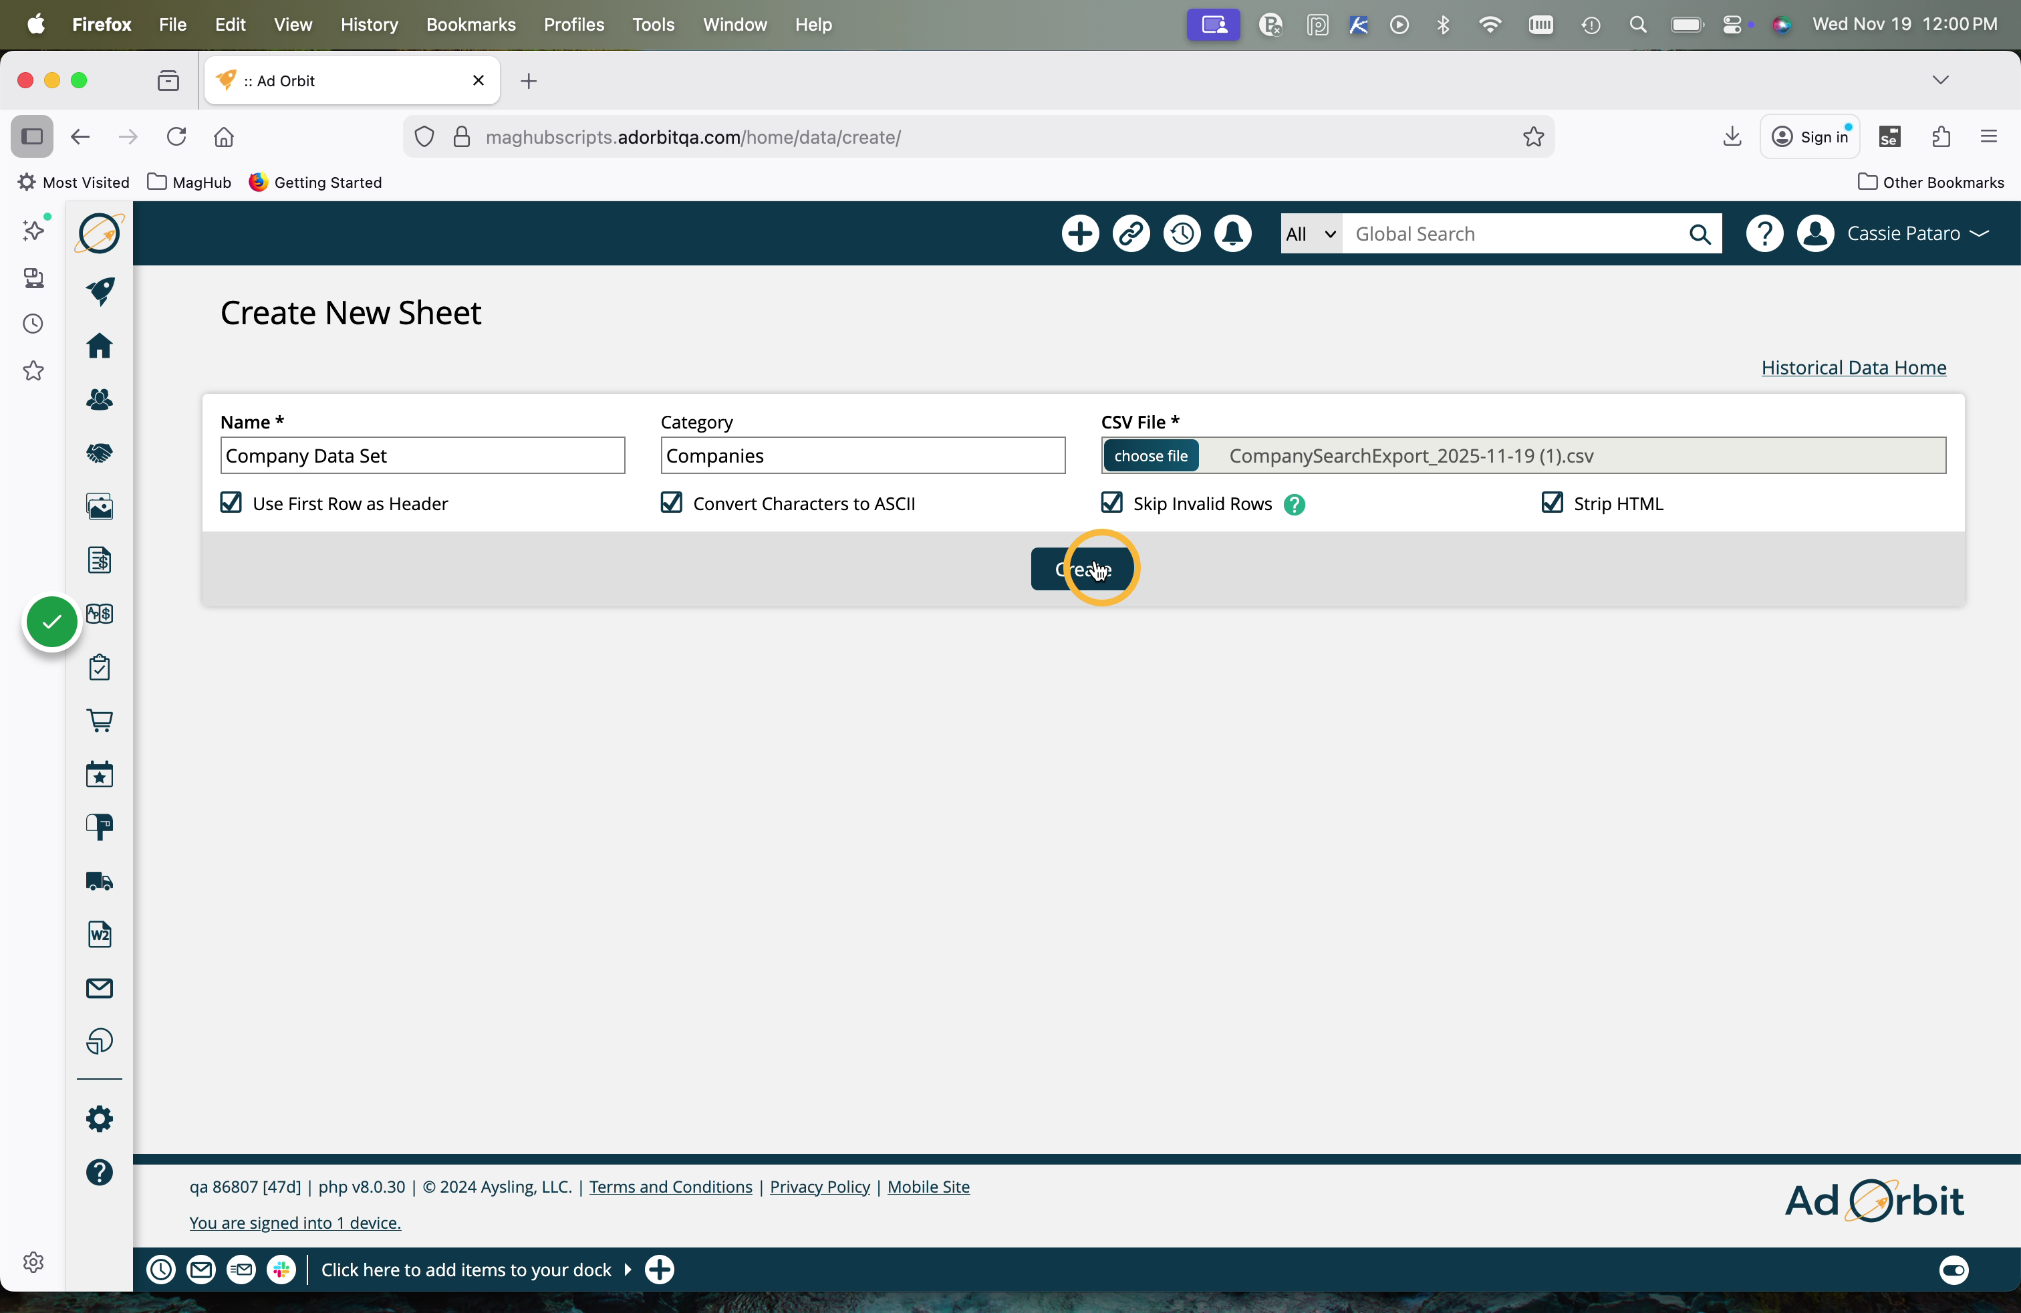Click the delivery truck sidebar icon
Image resolution: width=2021 pixels, height=1313 pixels.
pyautogui.click(x=100, y=880)
